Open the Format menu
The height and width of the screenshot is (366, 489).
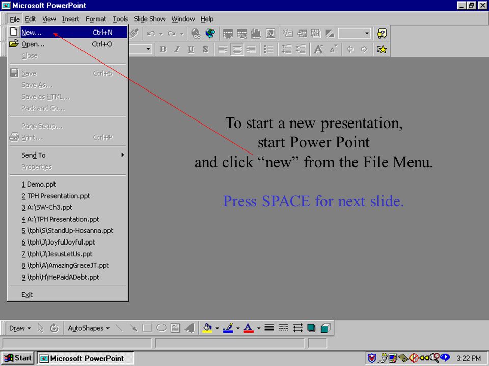click(96, 19)
